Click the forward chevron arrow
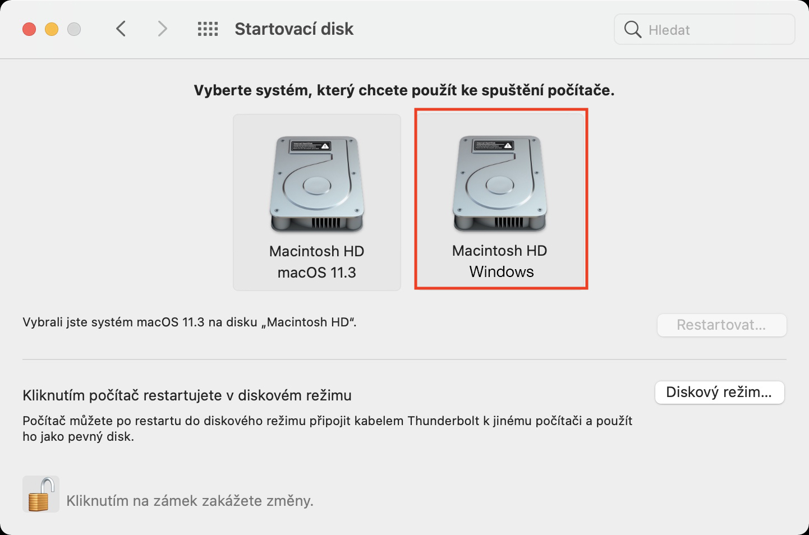This screenshot has height=535, width=809. [x=162, y=29]
